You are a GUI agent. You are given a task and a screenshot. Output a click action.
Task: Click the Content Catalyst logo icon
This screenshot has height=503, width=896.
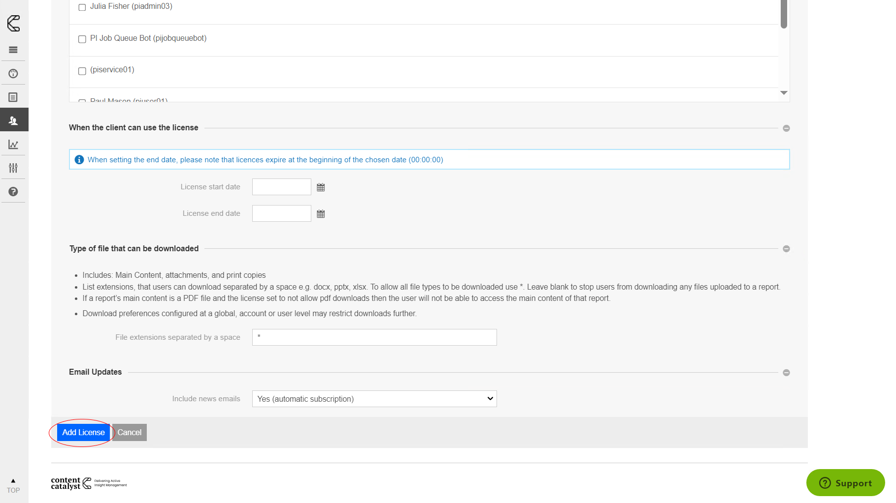tap(14, 23)
